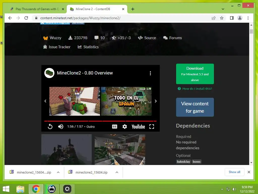
Task: Select the bones dependency tag
Action: 197,162
